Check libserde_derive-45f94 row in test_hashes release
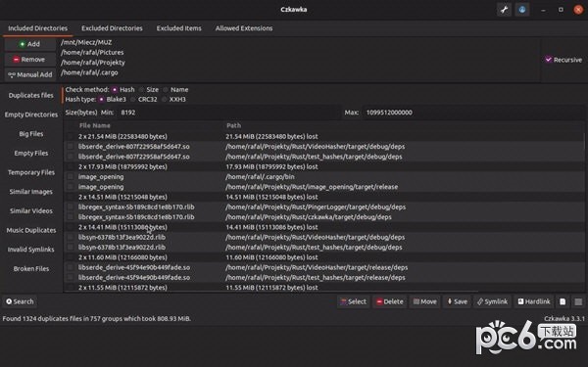 (71, 278)
